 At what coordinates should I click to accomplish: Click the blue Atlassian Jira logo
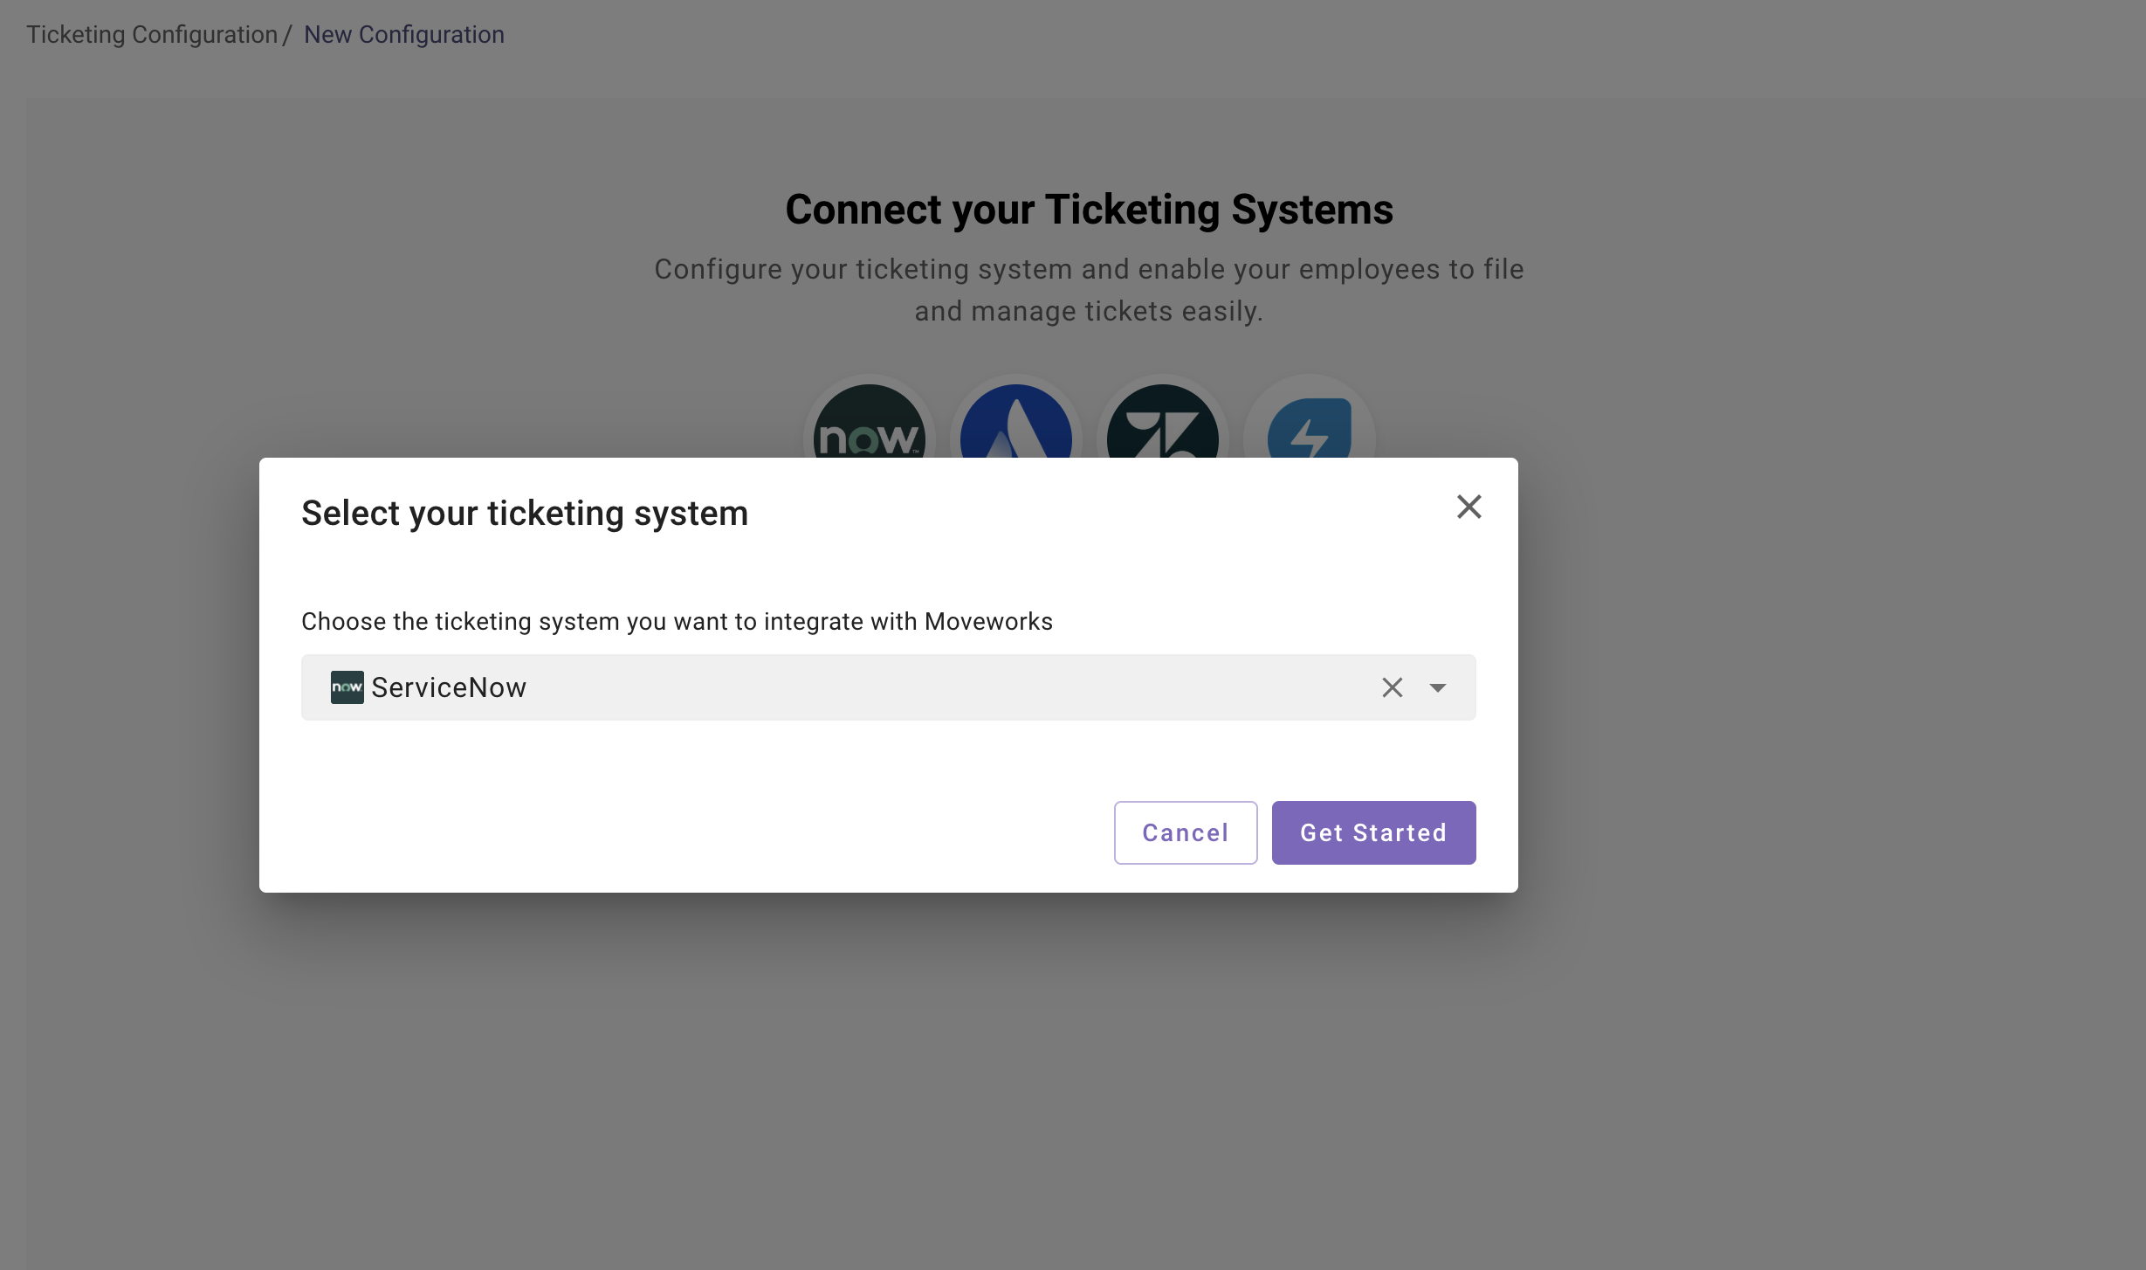click(x=1015, y=424)
